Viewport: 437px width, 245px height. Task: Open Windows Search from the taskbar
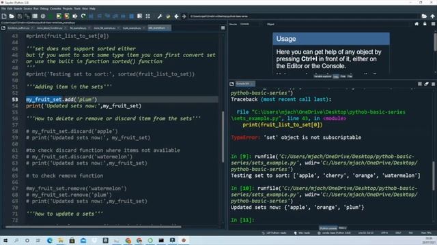pos(16,240)
